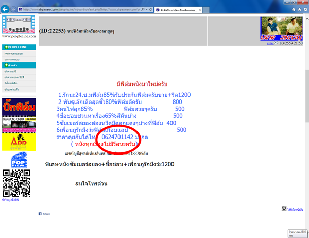Select the text สนใจโทรด่วน
Screen dimensions: 309x238
pyautogui.click(x=91, y=183)
